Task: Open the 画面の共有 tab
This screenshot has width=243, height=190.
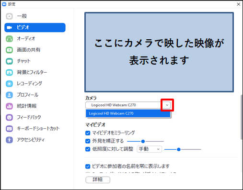Action: tap(35, 50)
